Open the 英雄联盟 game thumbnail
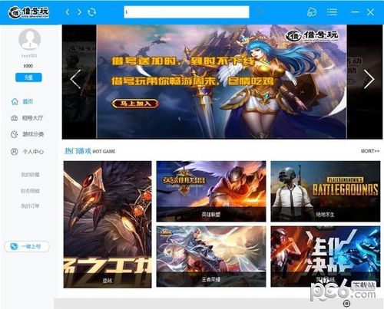Screen dimensions: 384x309 (x=211, y=191)
